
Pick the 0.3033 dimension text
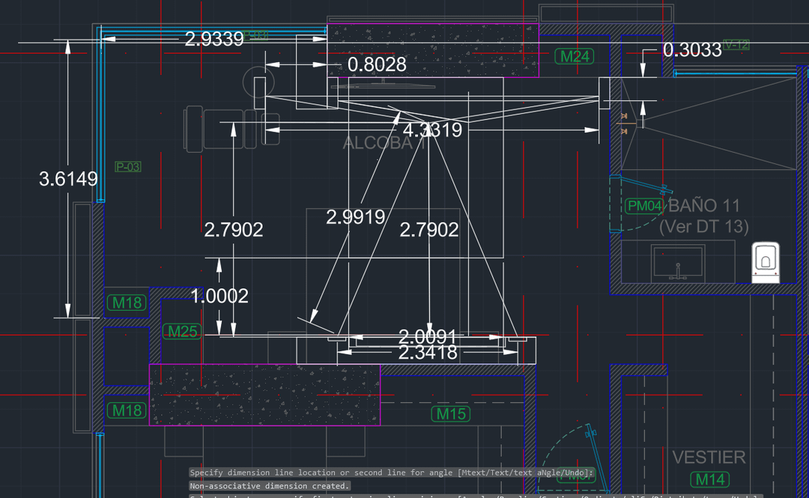692,49
